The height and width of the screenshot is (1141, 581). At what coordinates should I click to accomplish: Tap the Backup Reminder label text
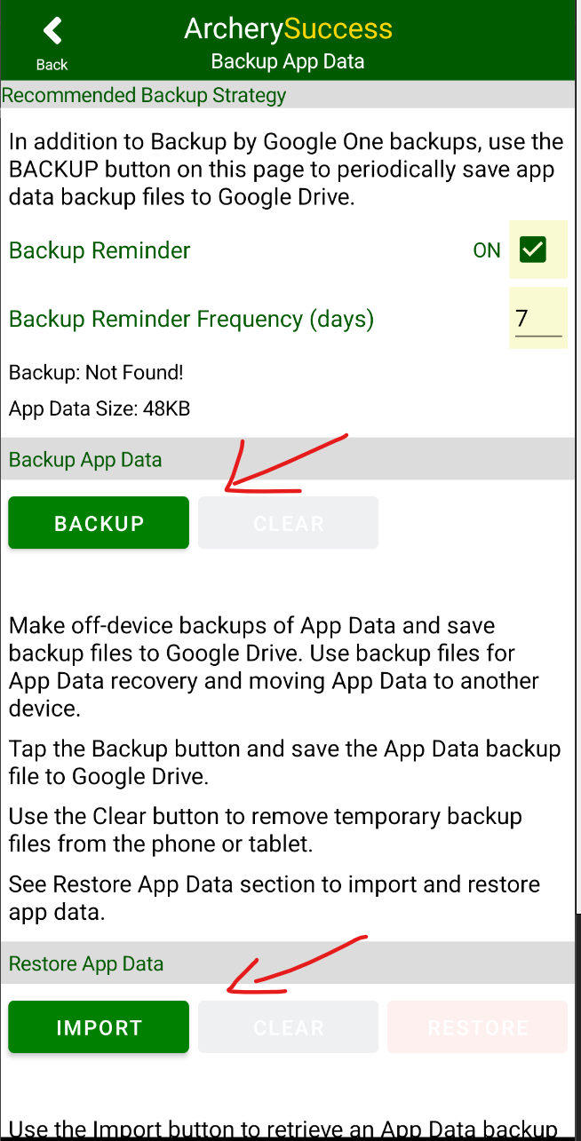[99, 250]
